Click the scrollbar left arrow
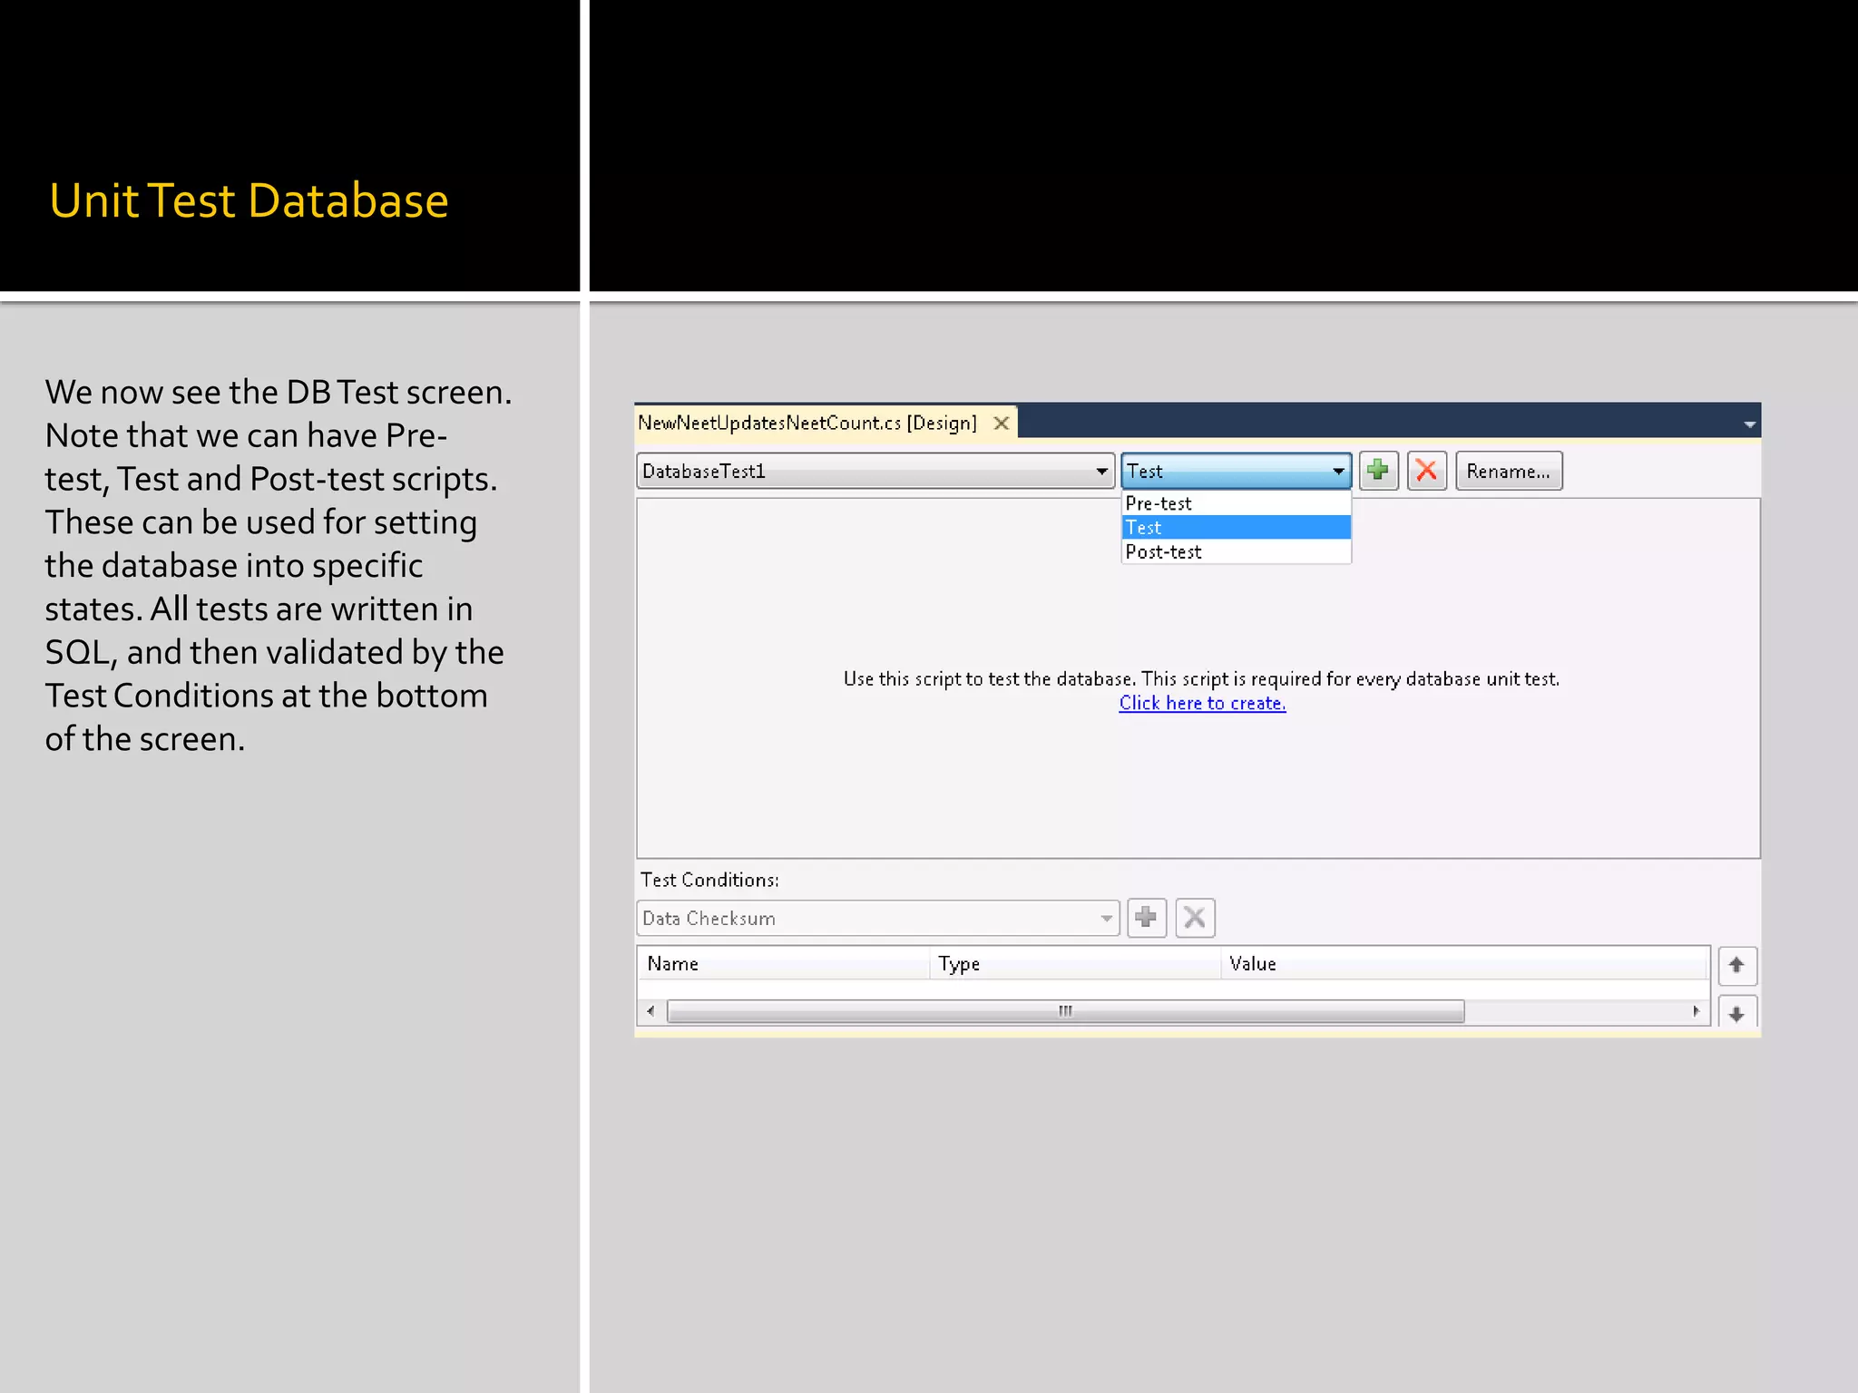The image size is (1858, 1393). [650, 1011]
